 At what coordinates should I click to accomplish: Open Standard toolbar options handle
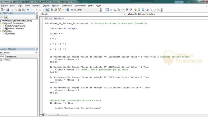click(x=100, y=10)
